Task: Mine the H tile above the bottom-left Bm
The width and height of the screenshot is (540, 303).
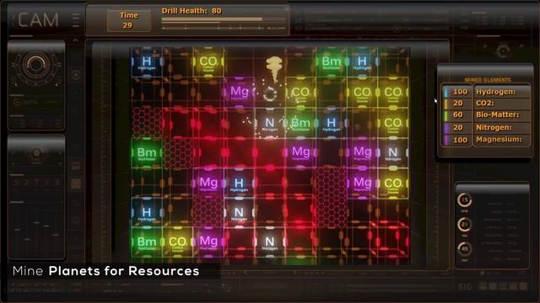Action: coord(147,213)
